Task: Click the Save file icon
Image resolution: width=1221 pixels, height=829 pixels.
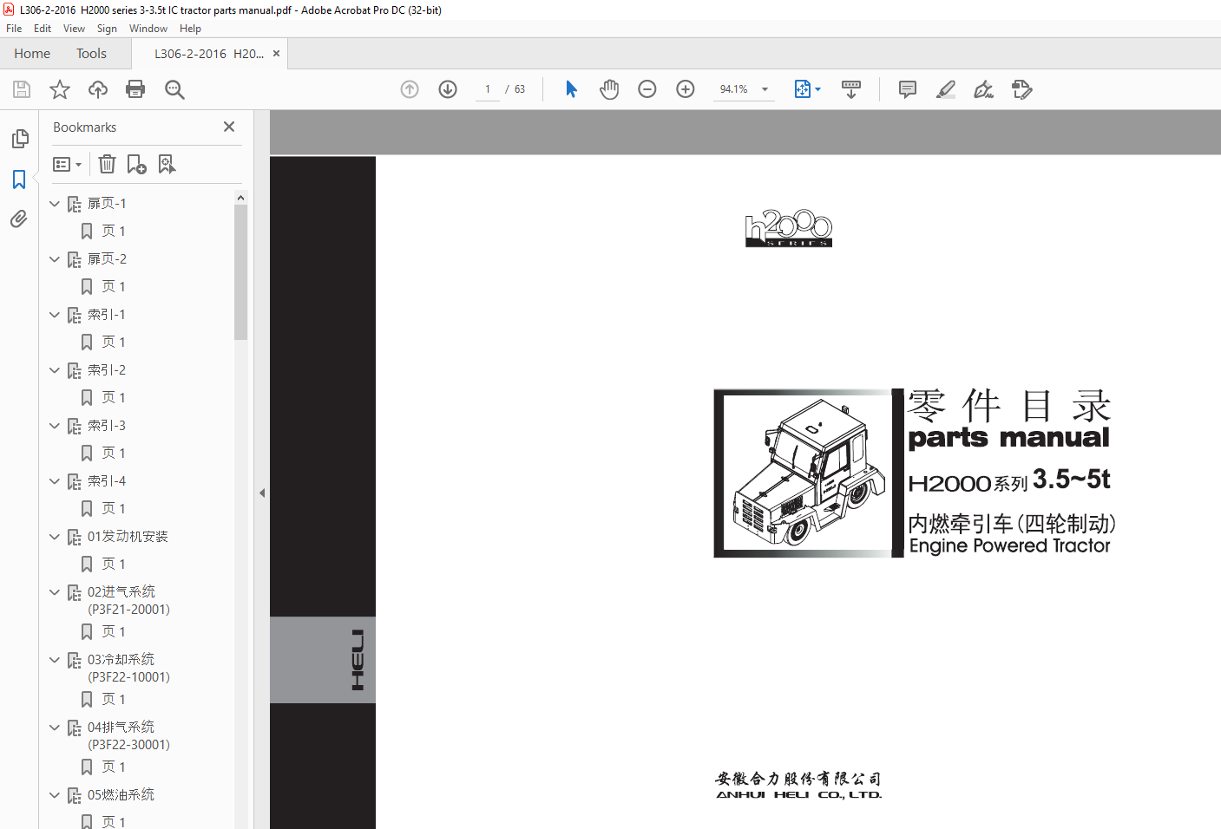Action: point(22,89)
